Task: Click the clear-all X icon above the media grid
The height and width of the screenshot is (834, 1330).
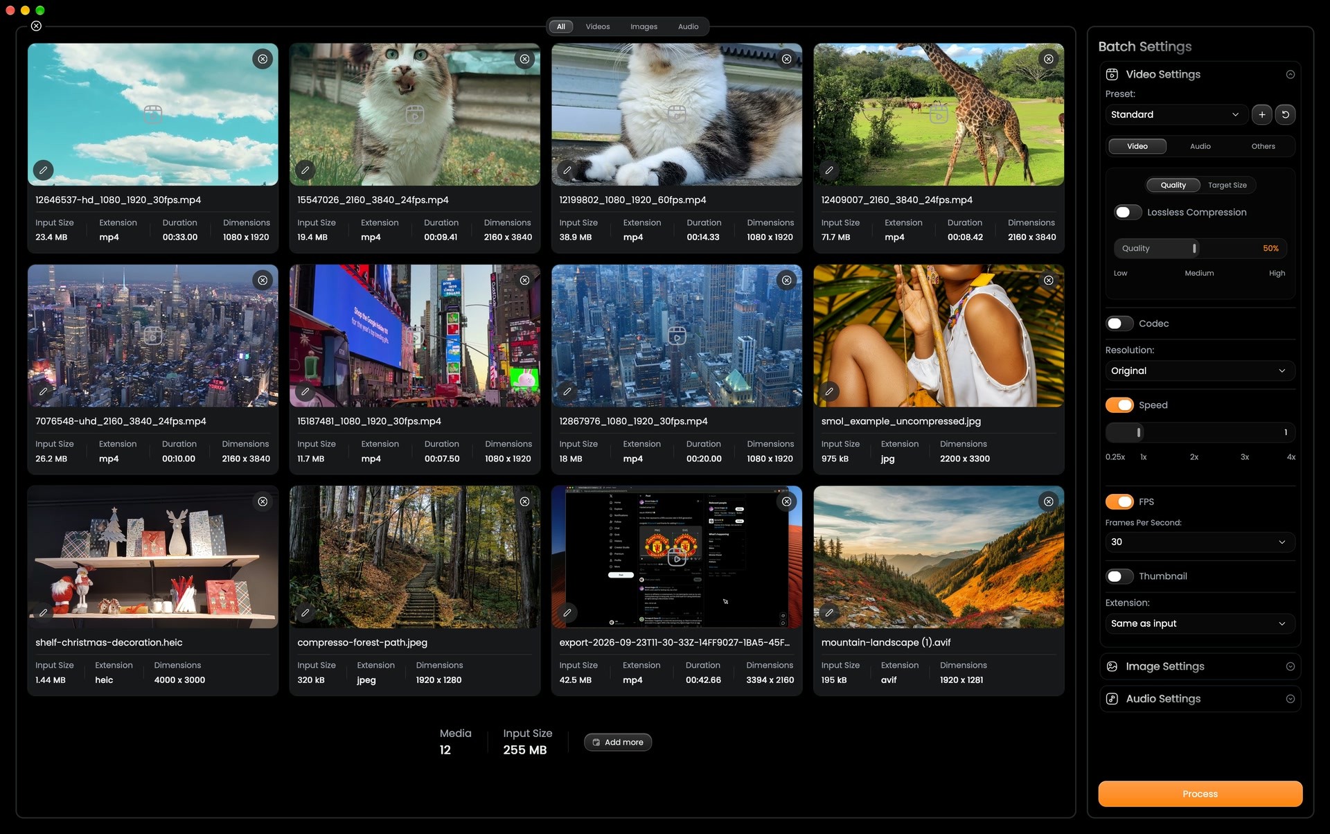Action: pyautogui.click(x=36, y=26)
